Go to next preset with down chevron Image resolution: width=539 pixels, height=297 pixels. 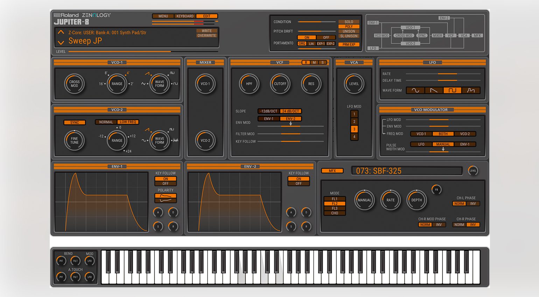point(61,43)
